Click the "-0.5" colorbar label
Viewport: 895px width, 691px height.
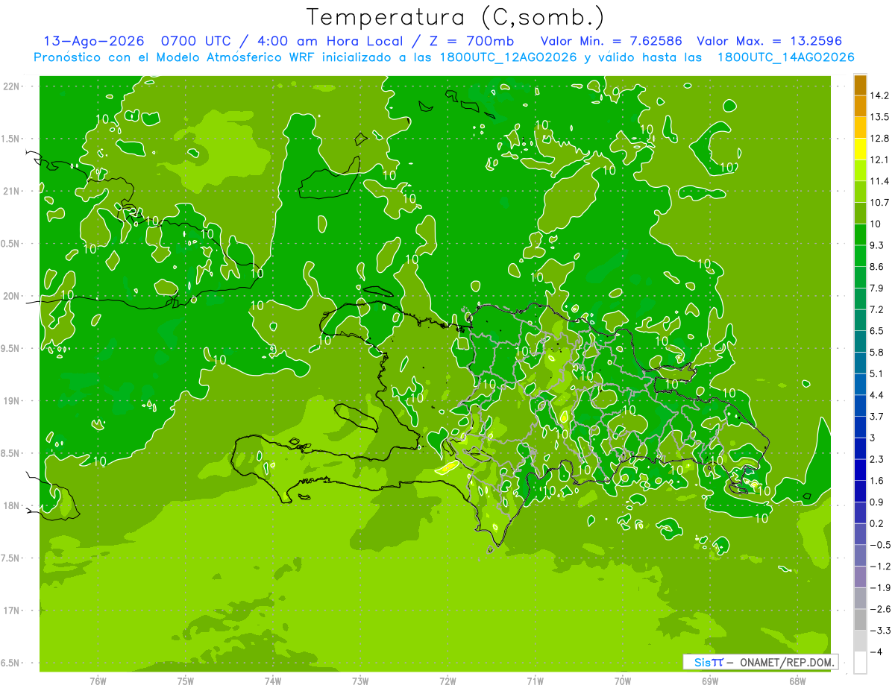881,545
